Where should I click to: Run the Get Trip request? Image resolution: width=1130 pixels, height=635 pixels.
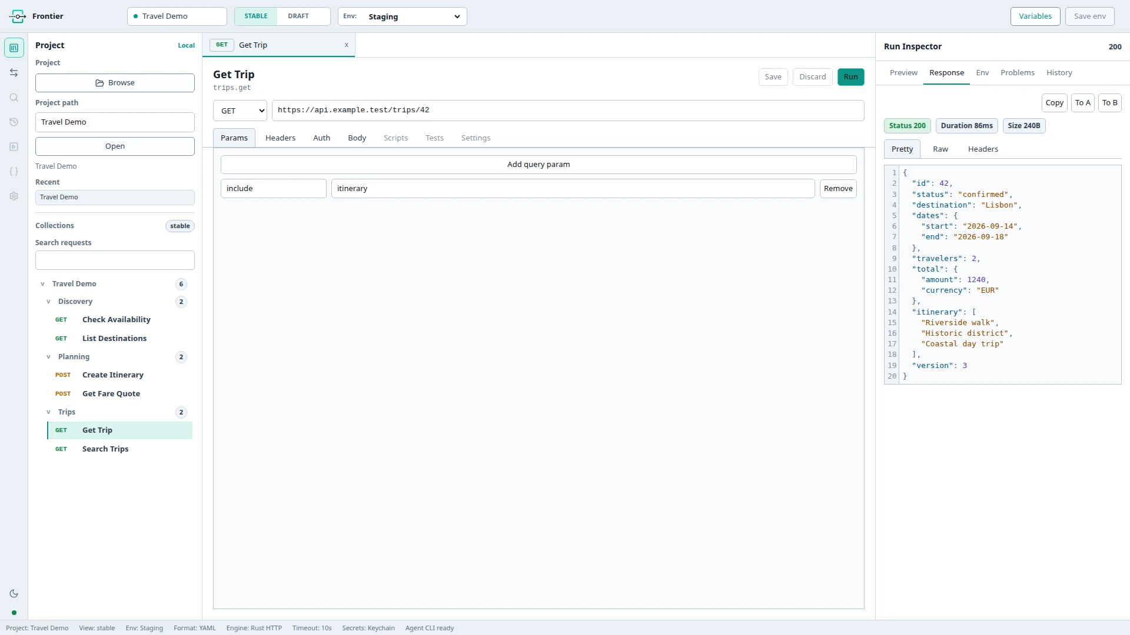pyautogui.click(x=850, y=76)
